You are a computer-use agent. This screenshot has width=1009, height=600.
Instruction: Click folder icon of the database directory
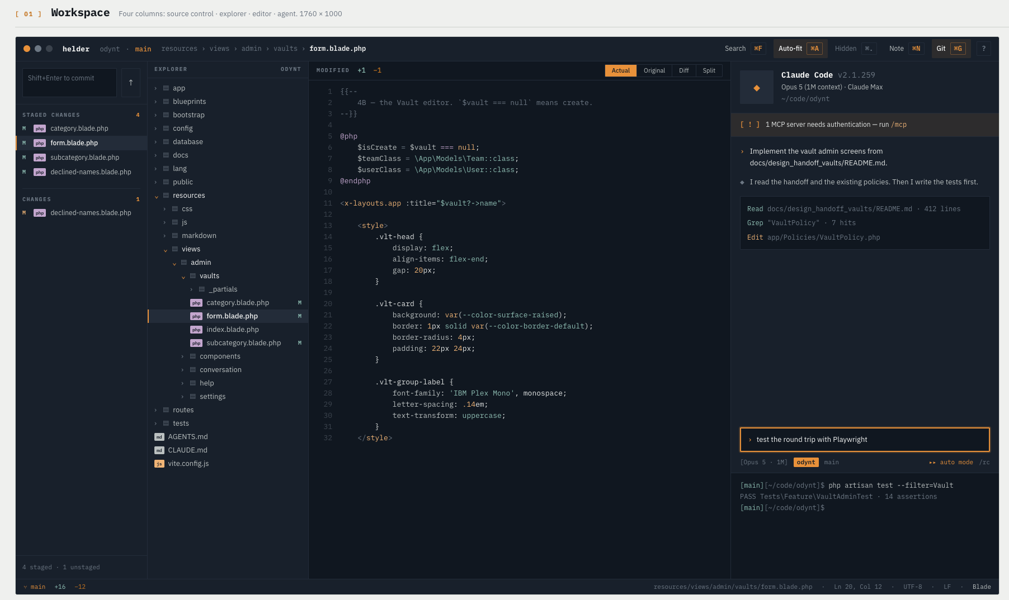pos(166,142)
